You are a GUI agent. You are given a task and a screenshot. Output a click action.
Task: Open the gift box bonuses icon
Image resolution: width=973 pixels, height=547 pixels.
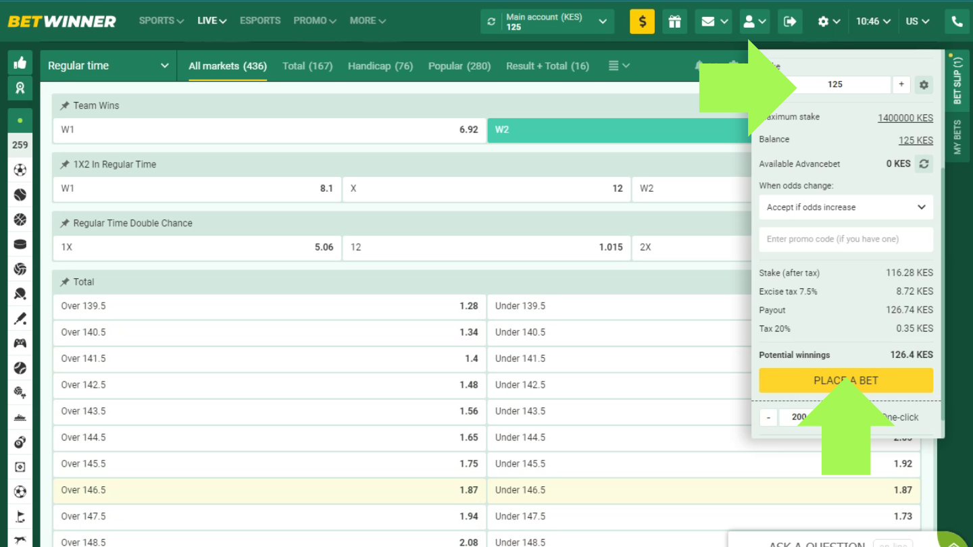674,22
